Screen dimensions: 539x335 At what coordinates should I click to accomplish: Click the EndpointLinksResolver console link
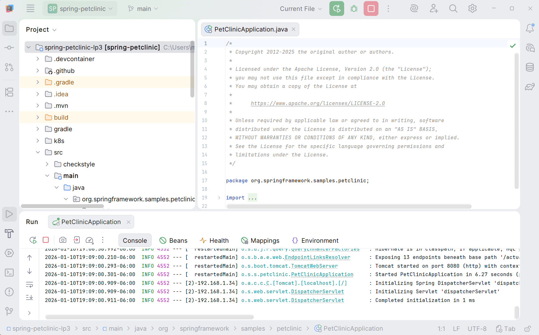[x=317, y=257]
